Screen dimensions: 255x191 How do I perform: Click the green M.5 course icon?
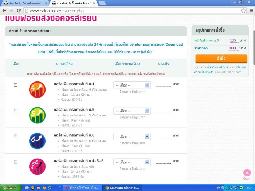click(x=37, y=115)
